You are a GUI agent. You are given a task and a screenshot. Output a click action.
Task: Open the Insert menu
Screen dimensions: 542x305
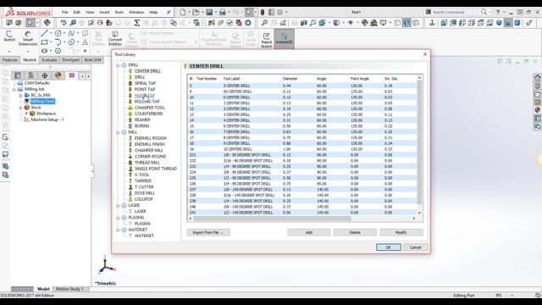point(104,12)
